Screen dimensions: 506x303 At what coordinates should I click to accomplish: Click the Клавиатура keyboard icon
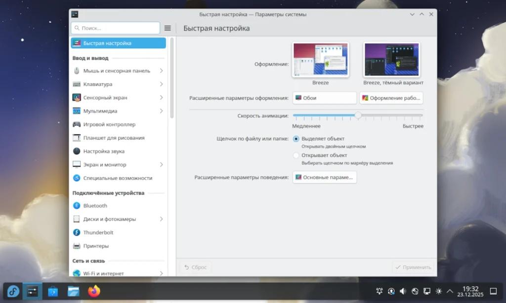point(77,84)
